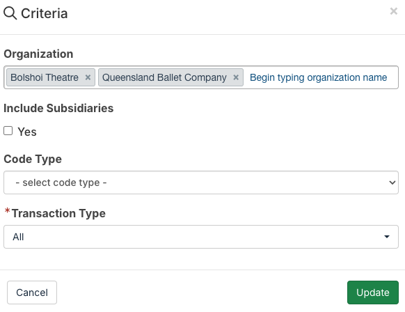
Task: Click the Criteria dialog title text
Action: [44, 13]
